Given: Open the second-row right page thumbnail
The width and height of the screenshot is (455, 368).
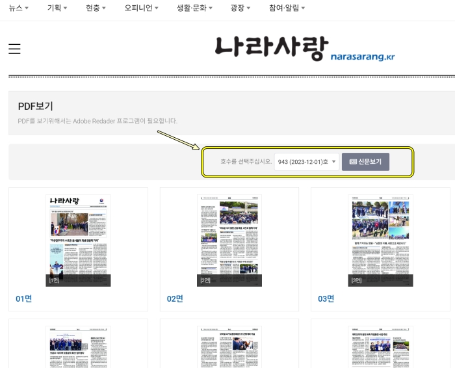Looking at the screenshot, I should (380, 347).
